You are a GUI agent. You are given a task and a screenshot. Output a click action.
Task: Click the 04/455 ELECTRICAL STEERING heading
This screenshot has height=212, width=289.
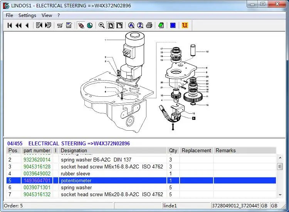click(69, 143)
